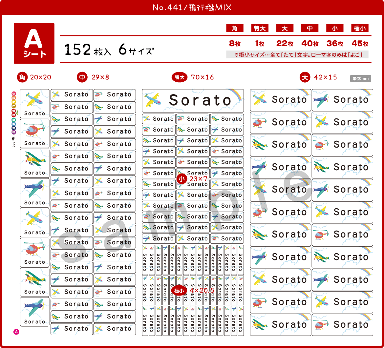Click the 45枚 count
The width and height of the screenshot is (384, 348).
[360, 44]
